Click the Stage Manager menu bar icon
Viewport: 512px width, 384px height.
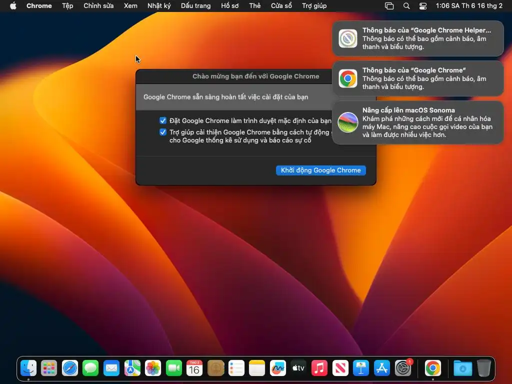pos(389,6)
